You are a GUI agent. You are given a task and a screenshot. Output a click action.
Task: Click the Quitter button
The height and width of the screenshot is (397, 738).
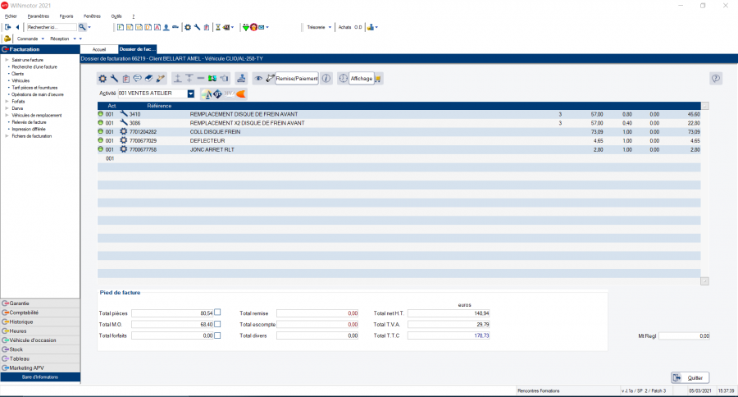690,377
